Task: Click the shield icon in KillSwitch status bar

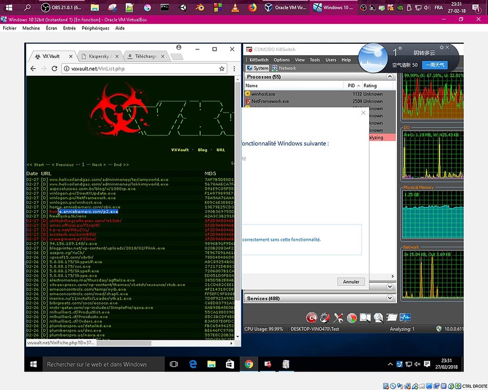Action: 439,329
